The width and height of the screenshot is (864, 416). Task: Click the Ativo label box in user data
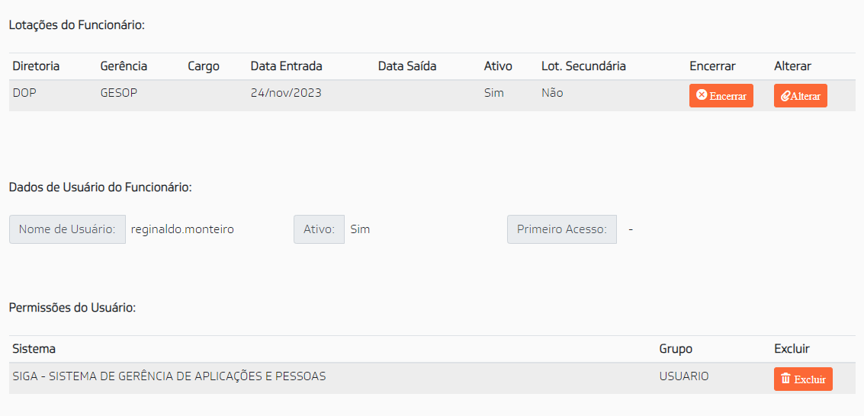[319, 229]
